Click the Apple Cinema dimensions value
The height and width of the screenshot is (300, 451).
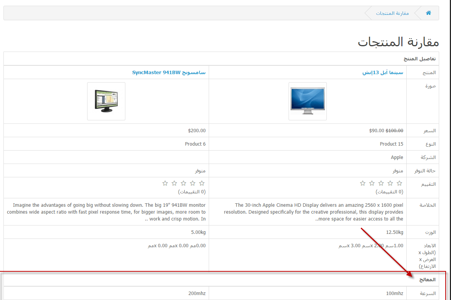pos(371,246)
